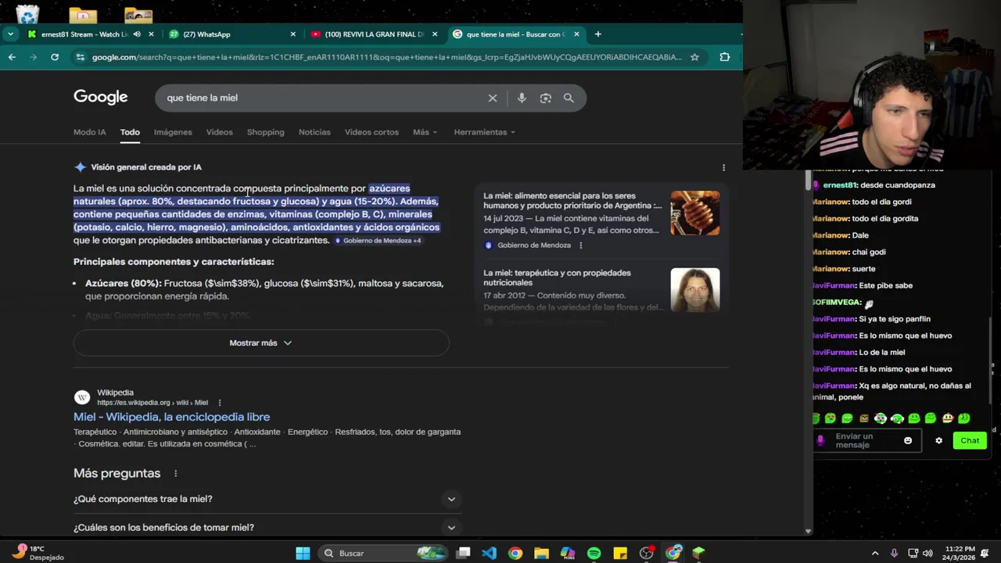Click the Chrome address bar URL
This screenshot has height=563, width=1001.
[x=387, y=57]
